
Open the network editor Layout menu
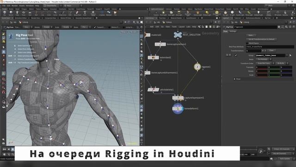(181, 27)
